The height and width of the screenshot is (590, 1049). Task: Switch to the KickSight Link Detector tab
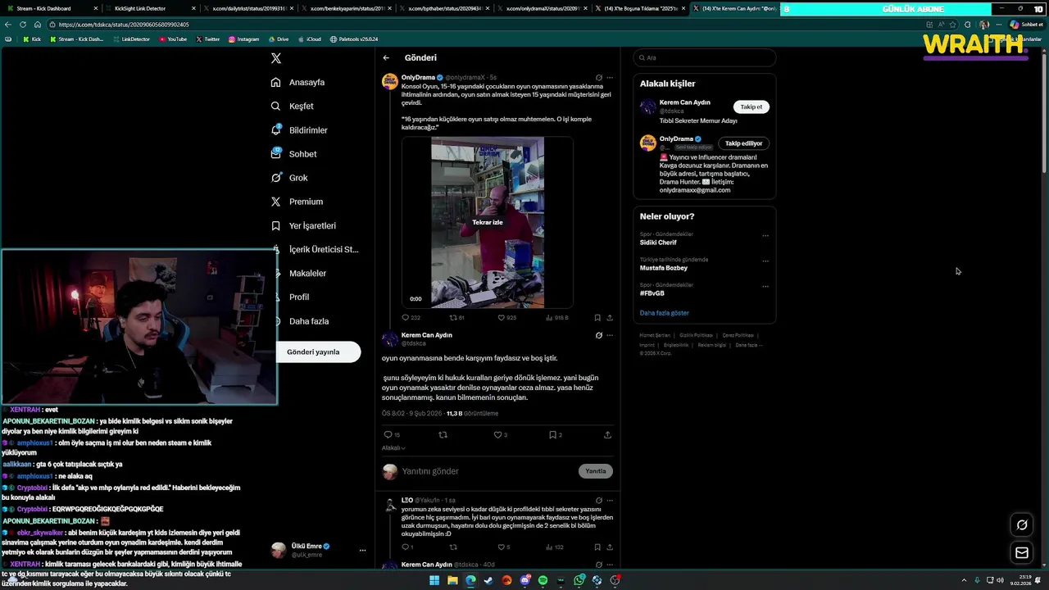pyautogui.click(x=149, y=8)
